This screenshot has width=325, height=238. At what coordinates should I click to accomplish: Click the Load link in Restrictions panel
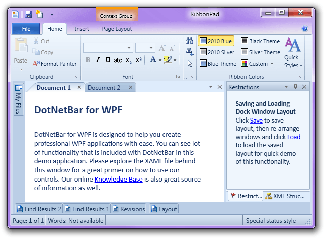click(x=294, y=137)
